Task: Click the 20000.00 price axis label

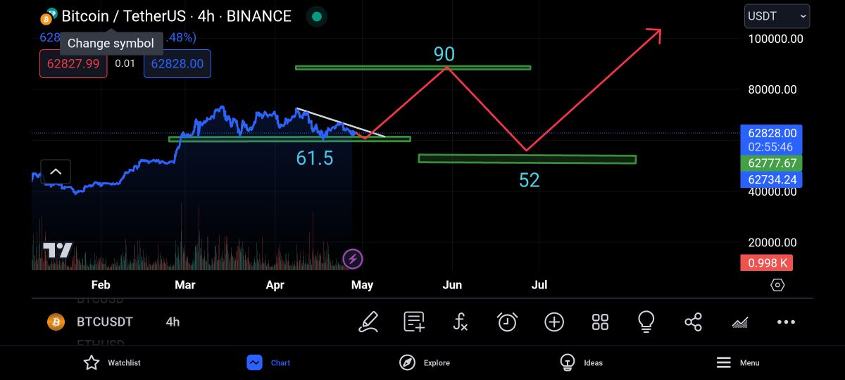Action: point(772,242)
